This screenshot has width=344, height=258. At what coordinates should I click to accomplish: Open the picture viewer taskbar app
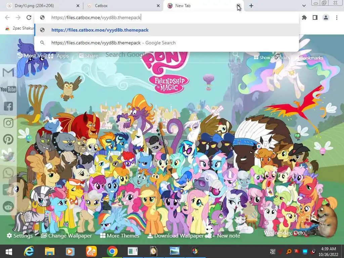click(x=175, y=251)
